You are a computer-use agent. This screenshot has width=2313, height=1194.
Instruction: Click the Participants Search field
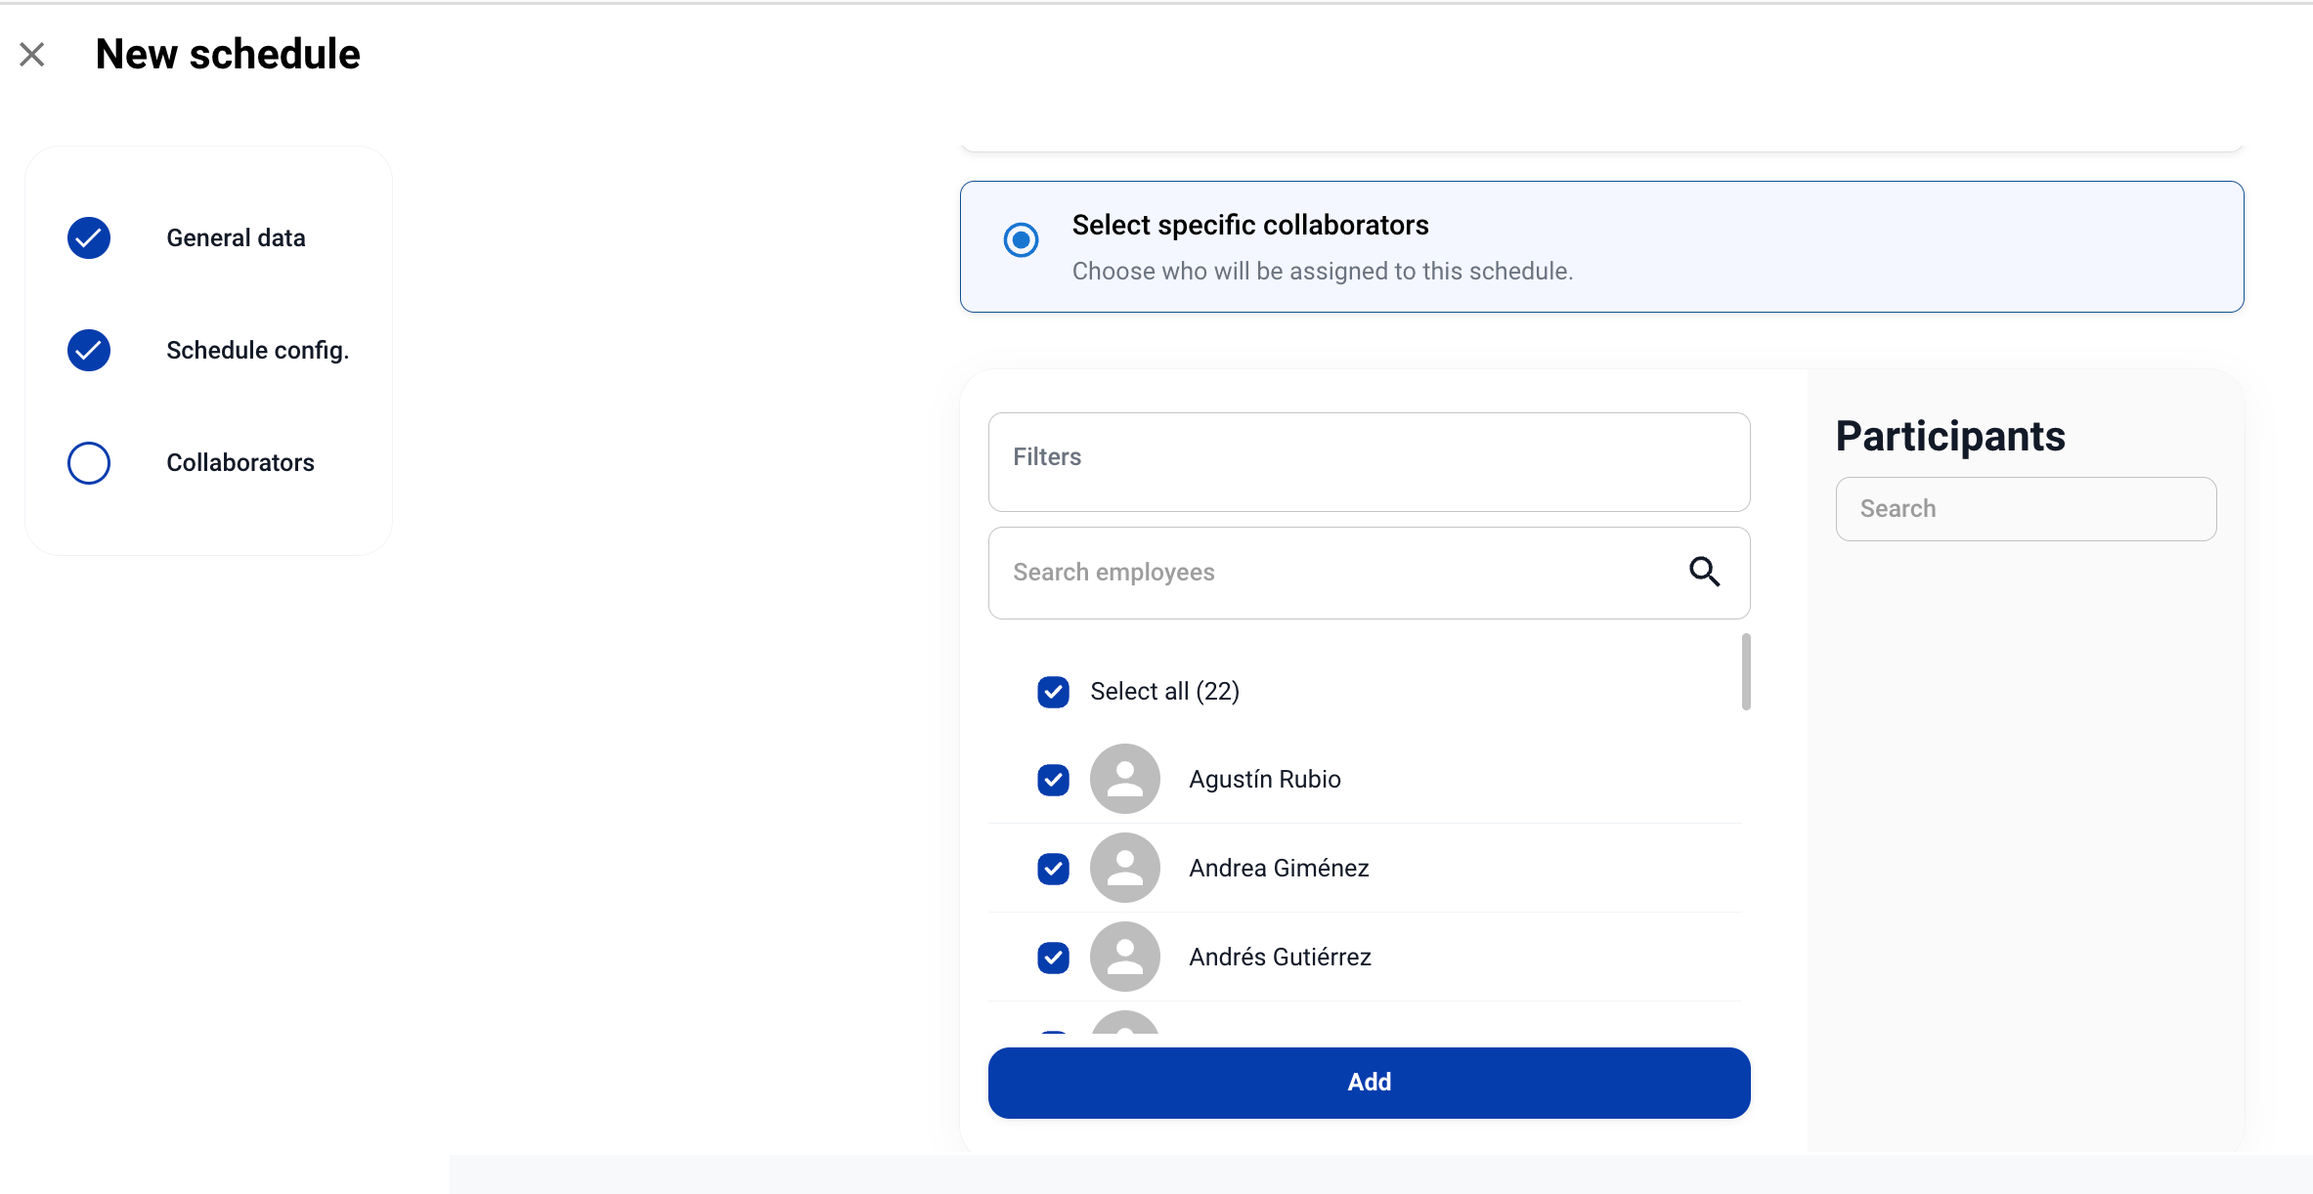point(2025,509)
